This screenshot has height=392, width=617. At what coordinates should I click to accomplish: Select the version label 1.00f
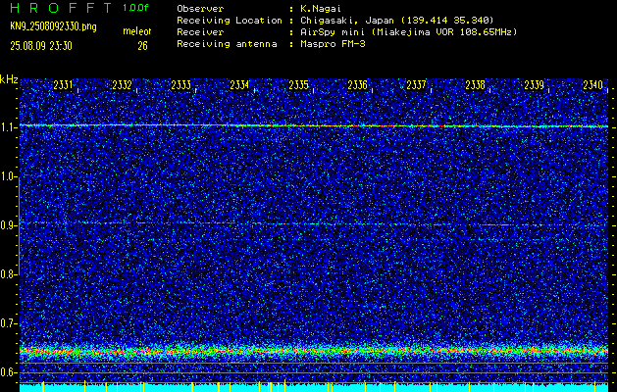(135, 8)
